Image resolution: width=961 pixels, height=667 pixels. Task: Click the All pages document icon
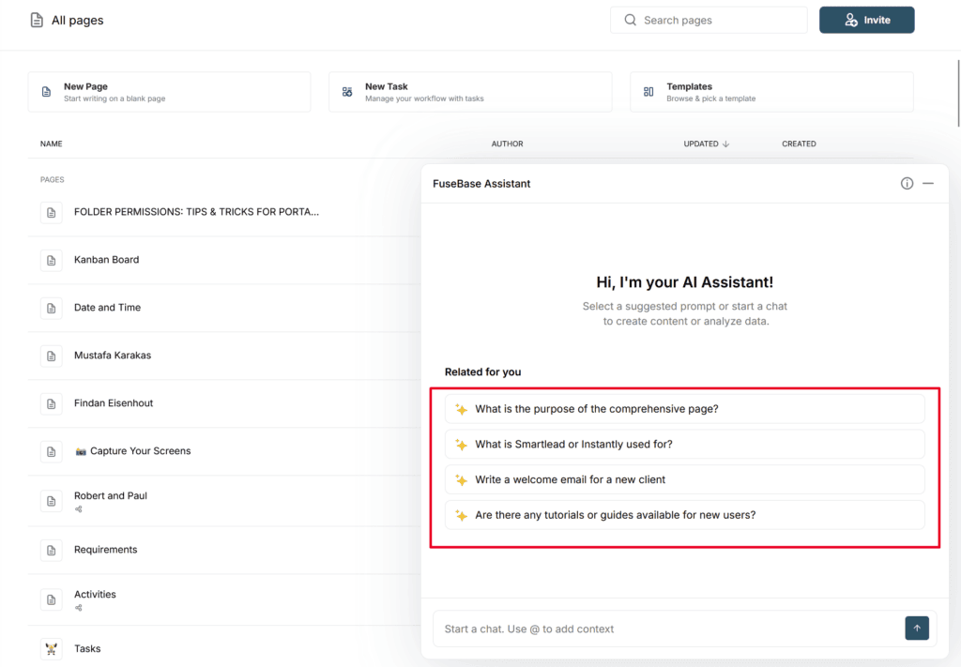[x=37, y=21]
